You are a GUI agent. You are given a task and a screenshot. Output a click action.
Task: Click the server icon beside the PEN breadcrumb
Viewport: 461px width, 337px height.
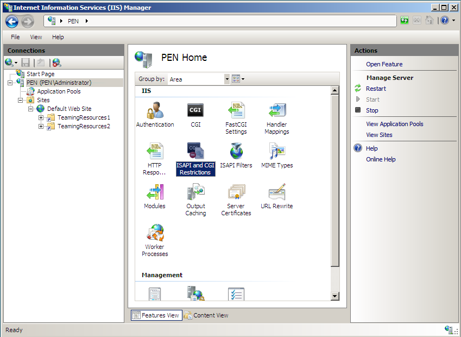point(52,21)
